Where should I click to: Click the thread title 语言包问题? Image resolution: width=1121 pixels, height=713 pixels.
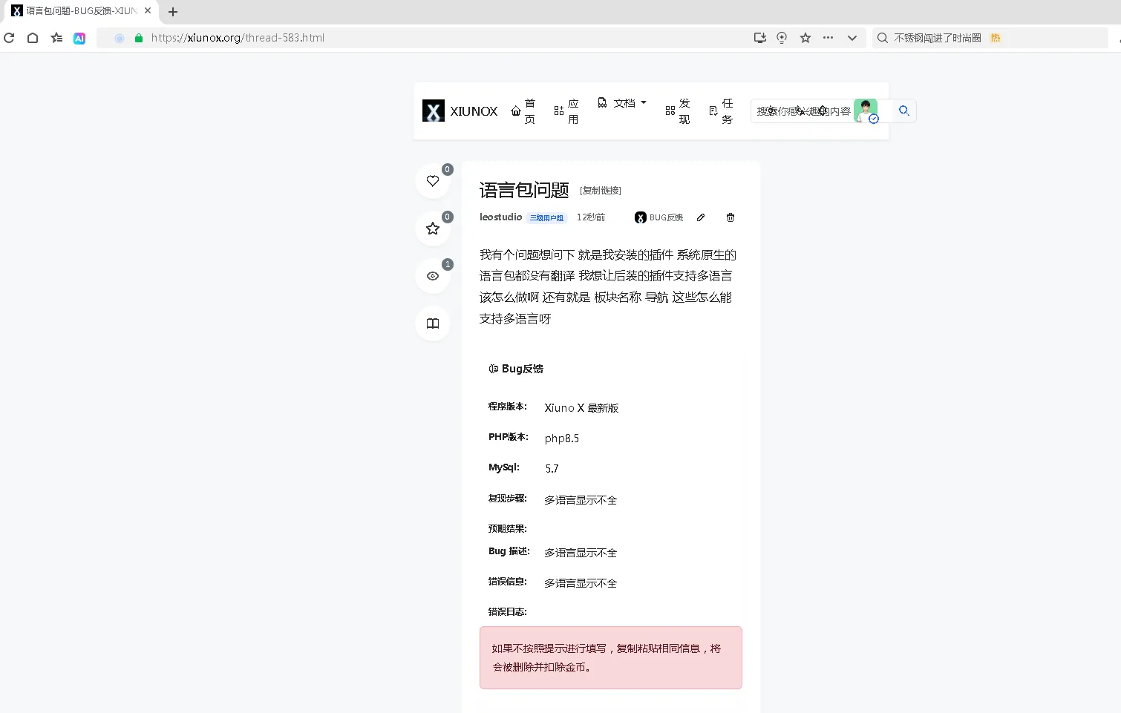[524, 191]
